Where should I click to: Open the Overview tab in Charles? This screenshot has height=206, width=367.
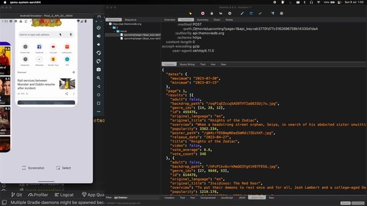click(x=170, y=19)
